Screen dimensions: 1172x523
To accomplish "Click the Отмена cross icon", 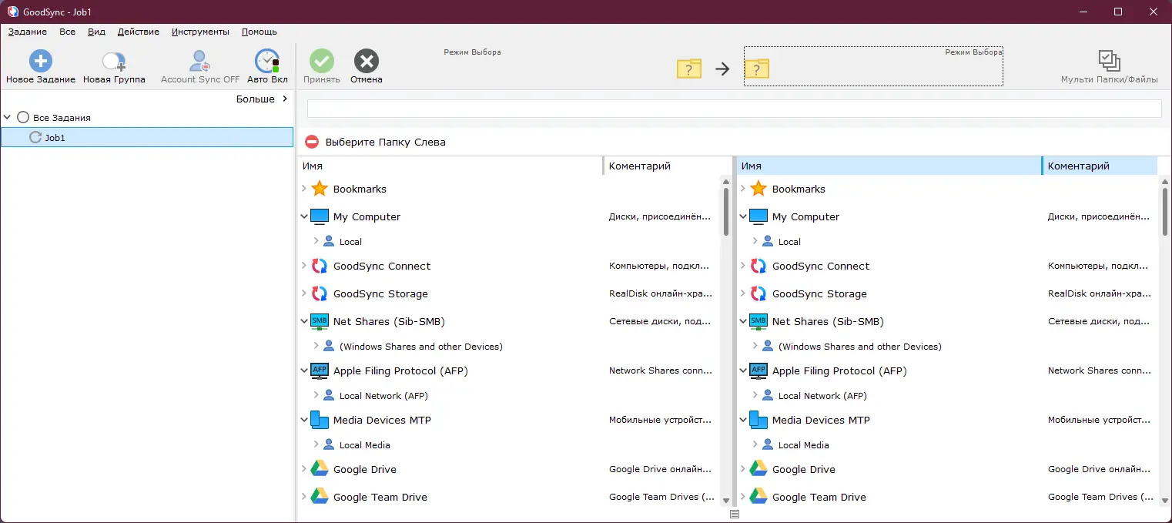I will pyautogui.click(x=367, y=61).
